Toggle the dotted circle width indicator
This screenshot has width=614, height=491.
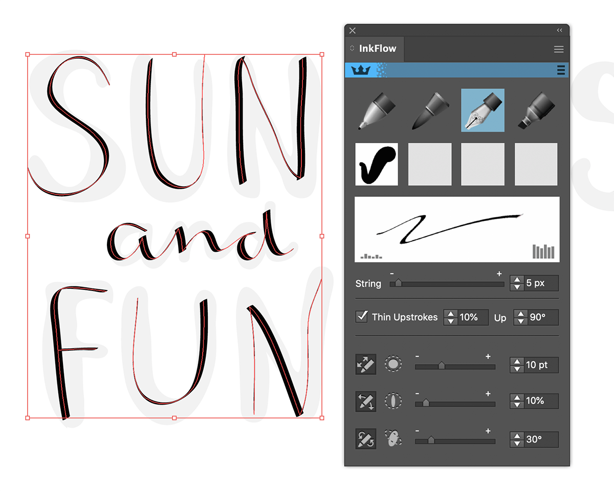392,364
